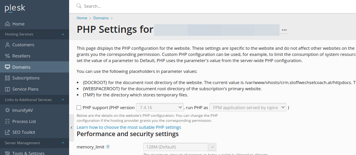Open Service Plans in the sidebar

coord(34,89)
